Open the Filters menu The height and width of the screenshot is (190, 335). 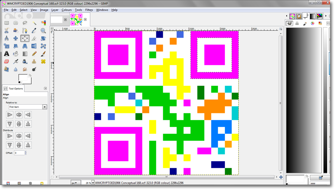point(89,10)
